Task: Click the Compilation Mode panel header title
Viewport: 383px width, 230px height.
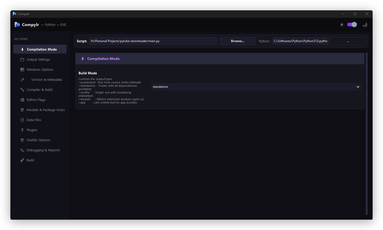Action: (x=103, y=59)
